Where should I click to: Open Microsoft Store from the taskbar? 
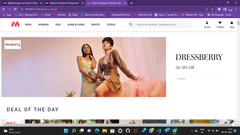(x=112, y=131)
